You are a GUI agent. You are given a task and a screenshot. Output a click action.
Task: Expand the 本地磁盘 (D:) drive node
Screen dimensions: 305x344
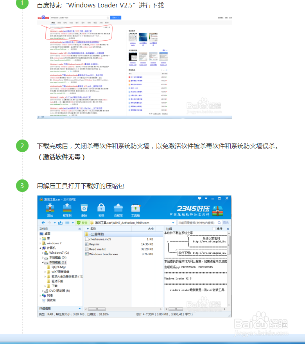click(43, 258)
